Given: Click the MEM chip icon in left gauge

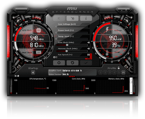Looking at the screenshot, I should pyautogui.click(x=39, y=52).
